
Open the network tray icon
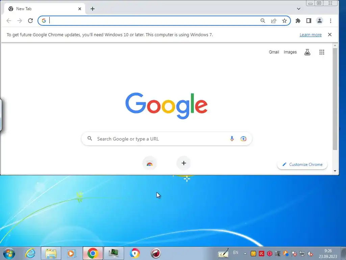click(302, 254)
